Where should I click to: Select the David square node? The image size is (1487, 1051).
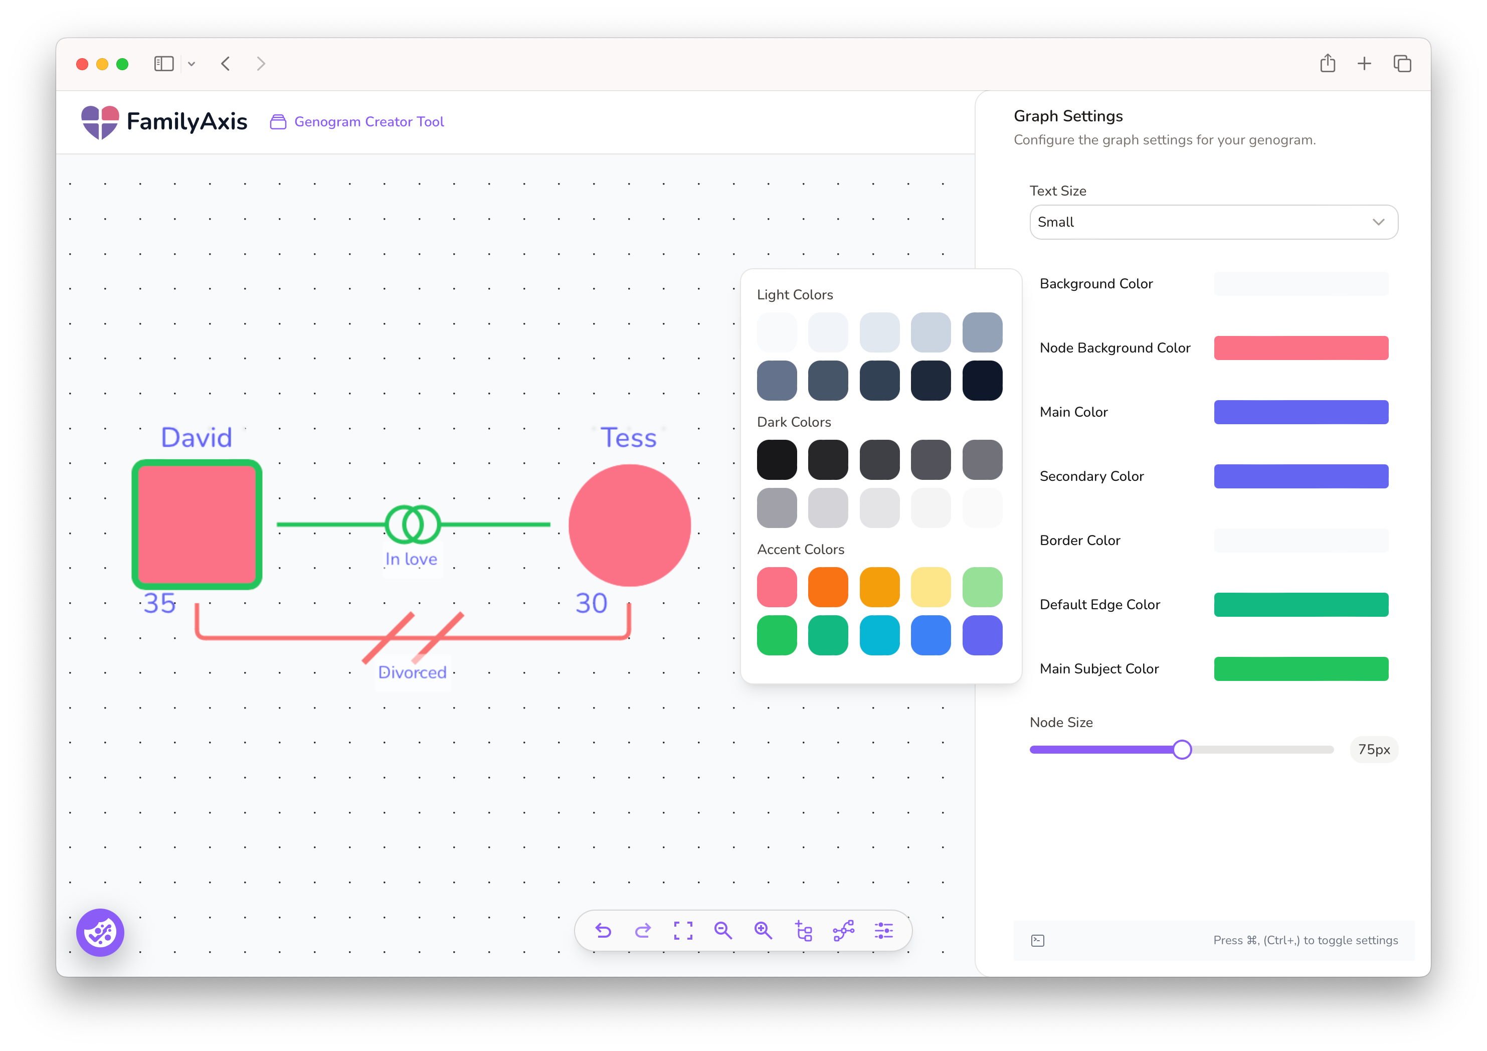point(197,524)
